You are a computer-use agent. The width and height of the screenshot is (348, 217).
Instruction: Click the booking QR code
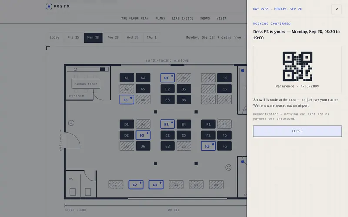click(298, 66)
